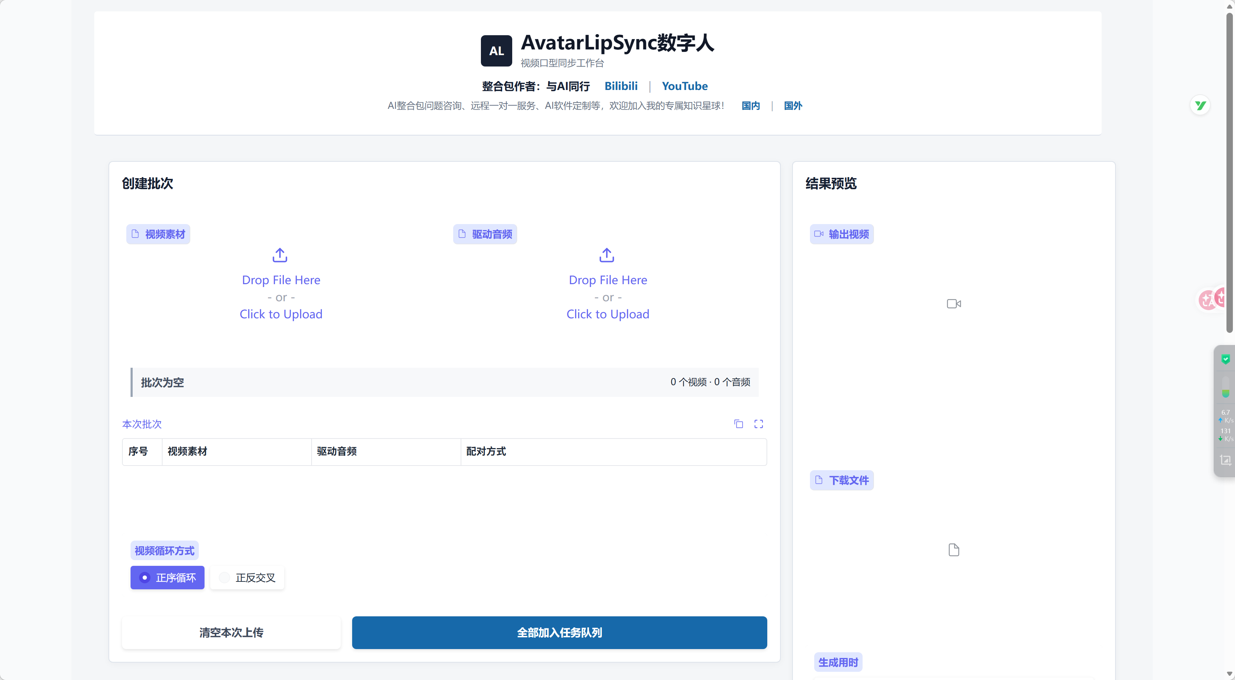
Task: Open the 国外 knowledge planet link
Action: (793, 105)
